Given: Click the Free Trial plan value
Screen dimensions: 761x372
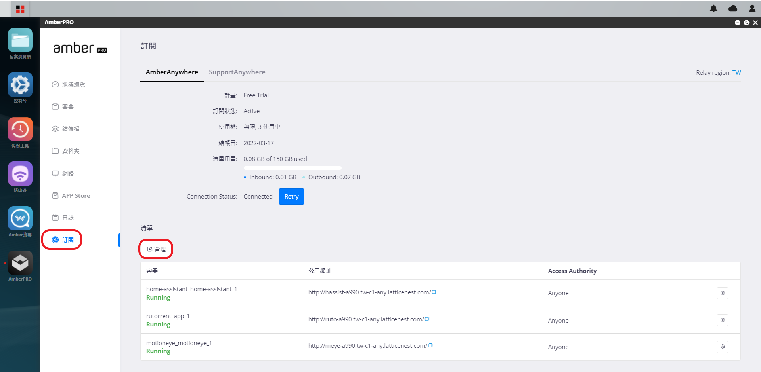Looking at the screenshot, I should tap(256, 95).
